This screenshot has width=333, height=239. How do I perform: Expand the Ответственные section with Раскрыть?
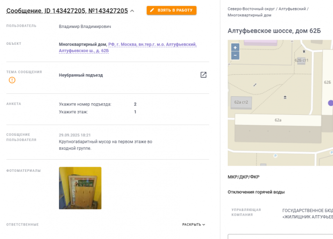[194, 225]
